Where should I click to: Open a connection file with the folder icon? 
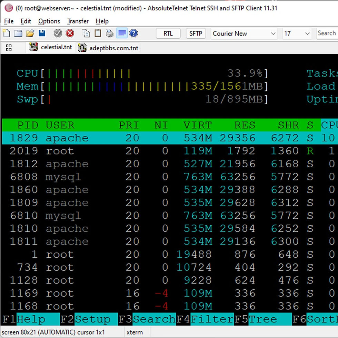30,33
